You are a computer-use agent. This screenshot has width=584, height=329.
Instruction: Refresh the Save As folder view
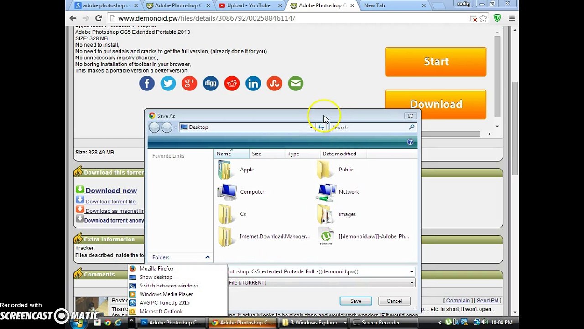(x=321, y=127)
